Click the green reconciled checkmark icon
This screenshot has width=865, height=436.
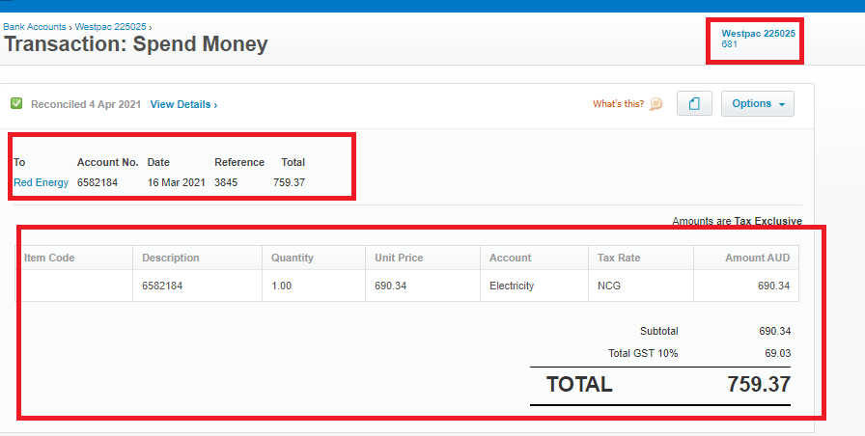[16, 103]
